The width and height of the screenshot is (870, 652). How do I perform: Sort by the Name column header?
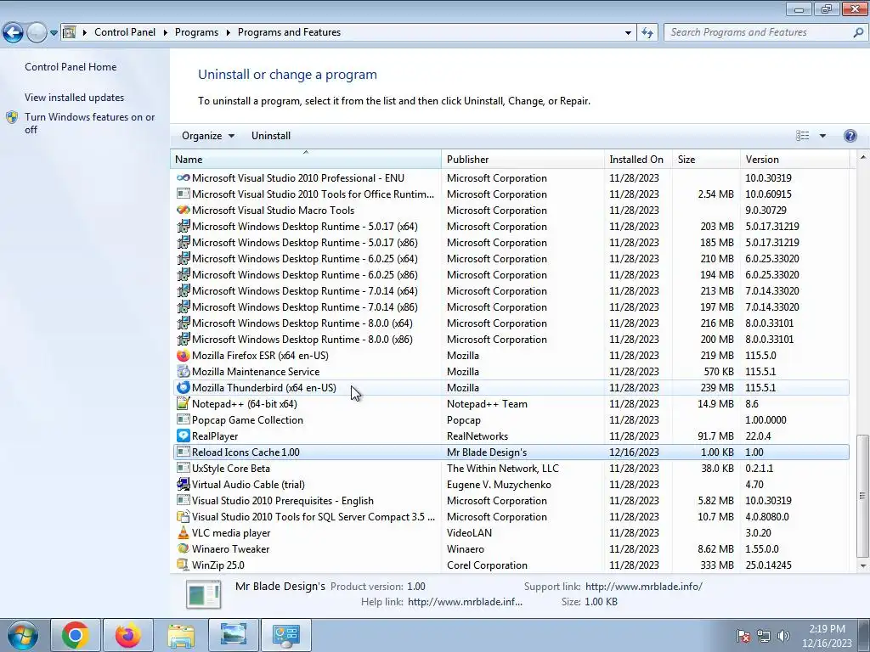[x=306, y=159]
